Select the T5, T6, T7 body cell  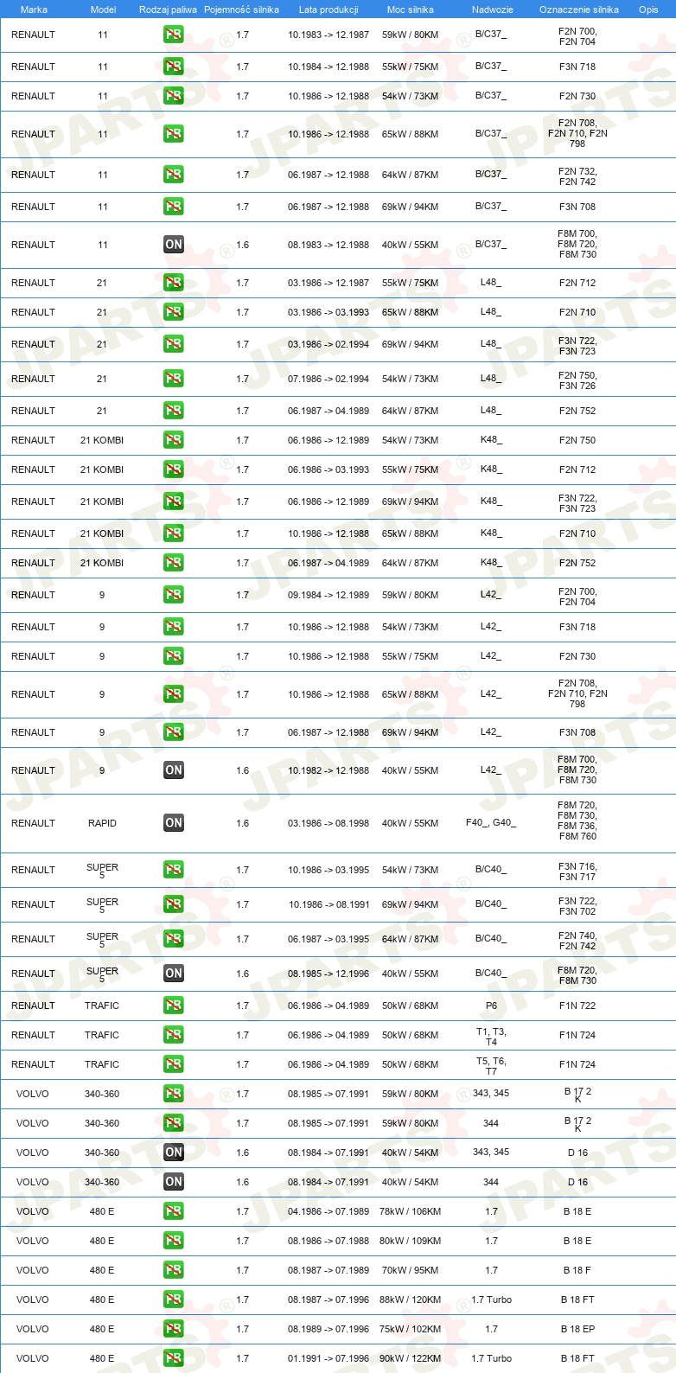491,1066
